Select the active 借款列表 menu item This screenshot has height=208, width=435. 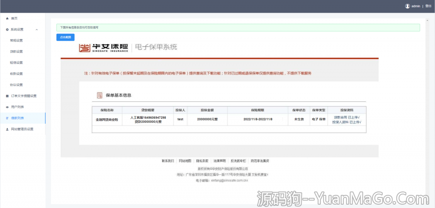click(23, 118)
